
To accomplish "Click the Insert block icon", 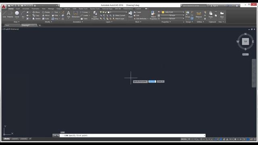I will pyautogui.click(x=130, y=14).
